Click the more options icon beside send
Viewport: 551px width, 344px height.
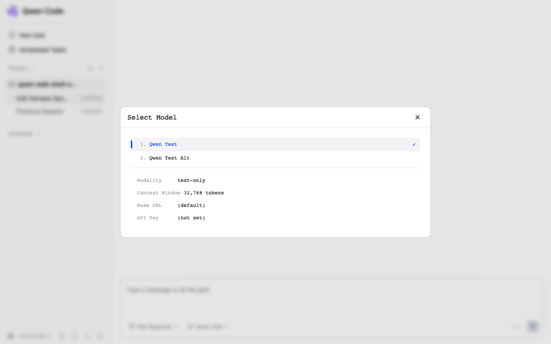[516, 326]
